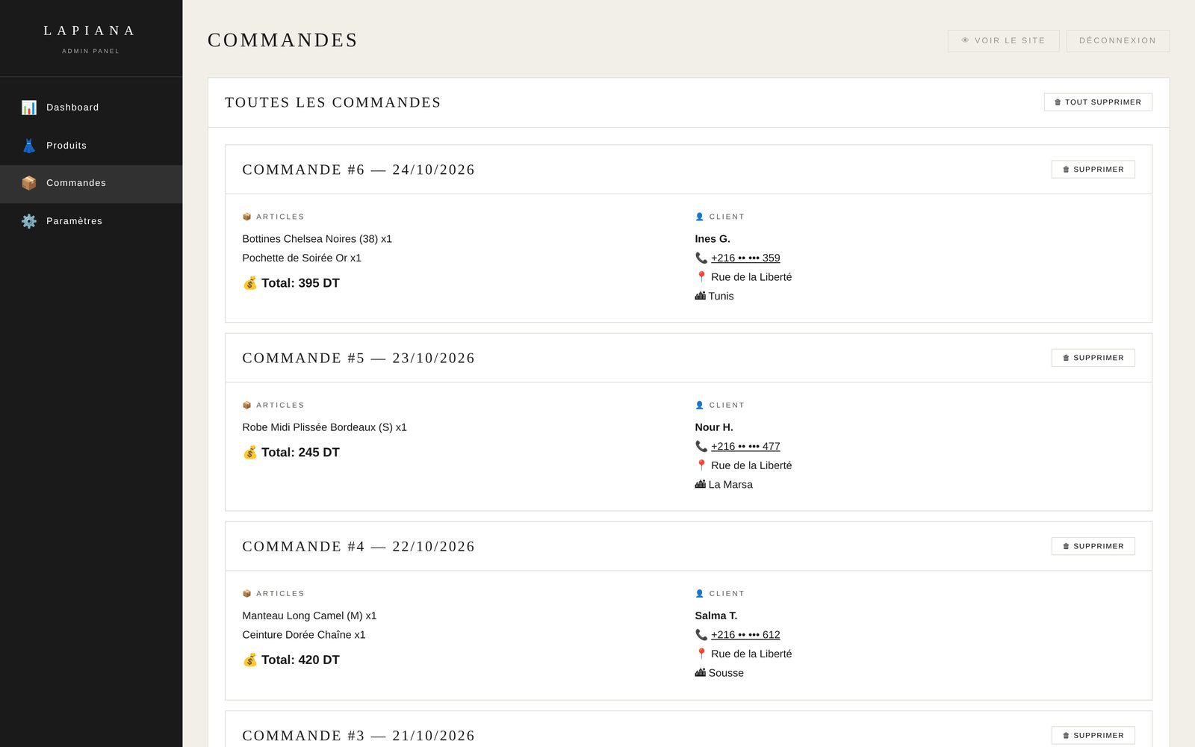Click the client person icon in Commande #4
The image size is (1195, 747).
pos(700,594)
